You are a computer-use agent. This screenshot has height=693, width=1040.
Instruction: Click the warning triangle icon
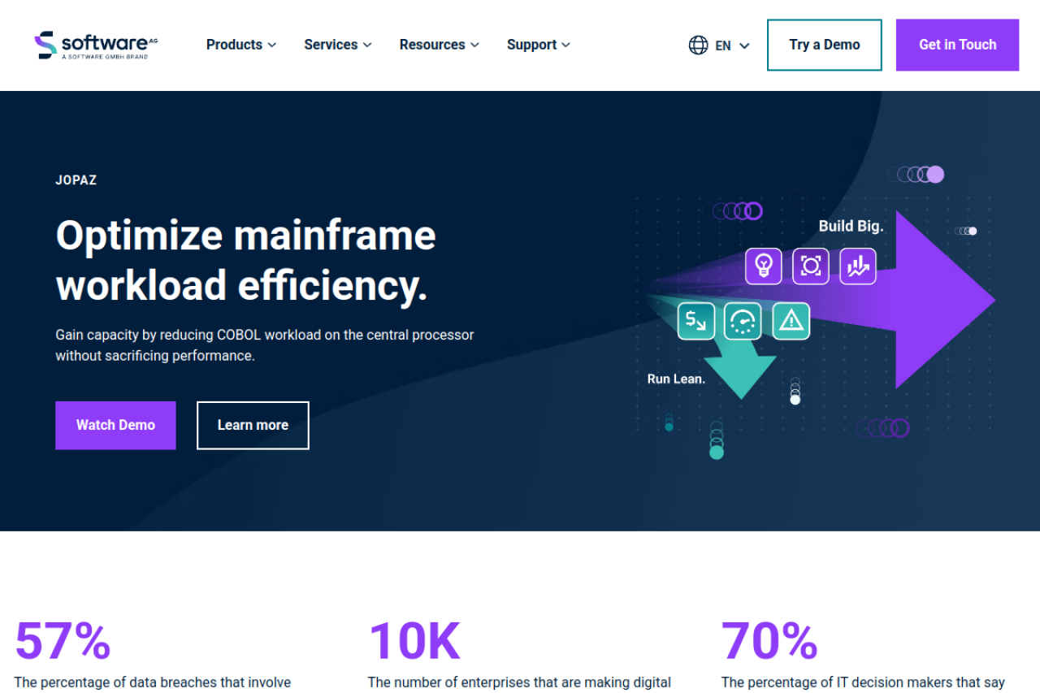[791, 321]
